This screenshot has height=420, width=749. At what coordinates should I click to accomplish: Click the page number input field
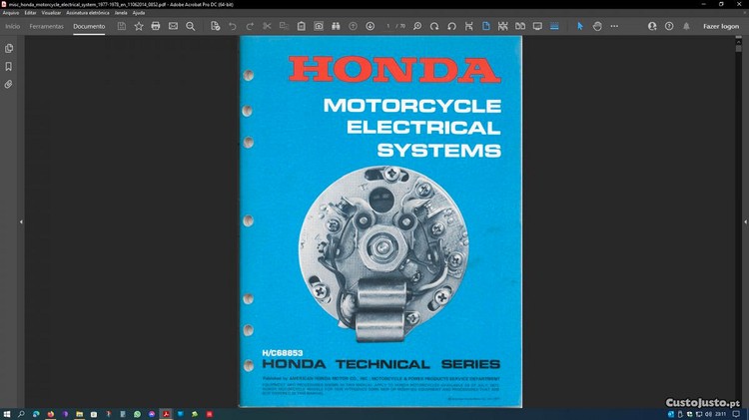390,26
